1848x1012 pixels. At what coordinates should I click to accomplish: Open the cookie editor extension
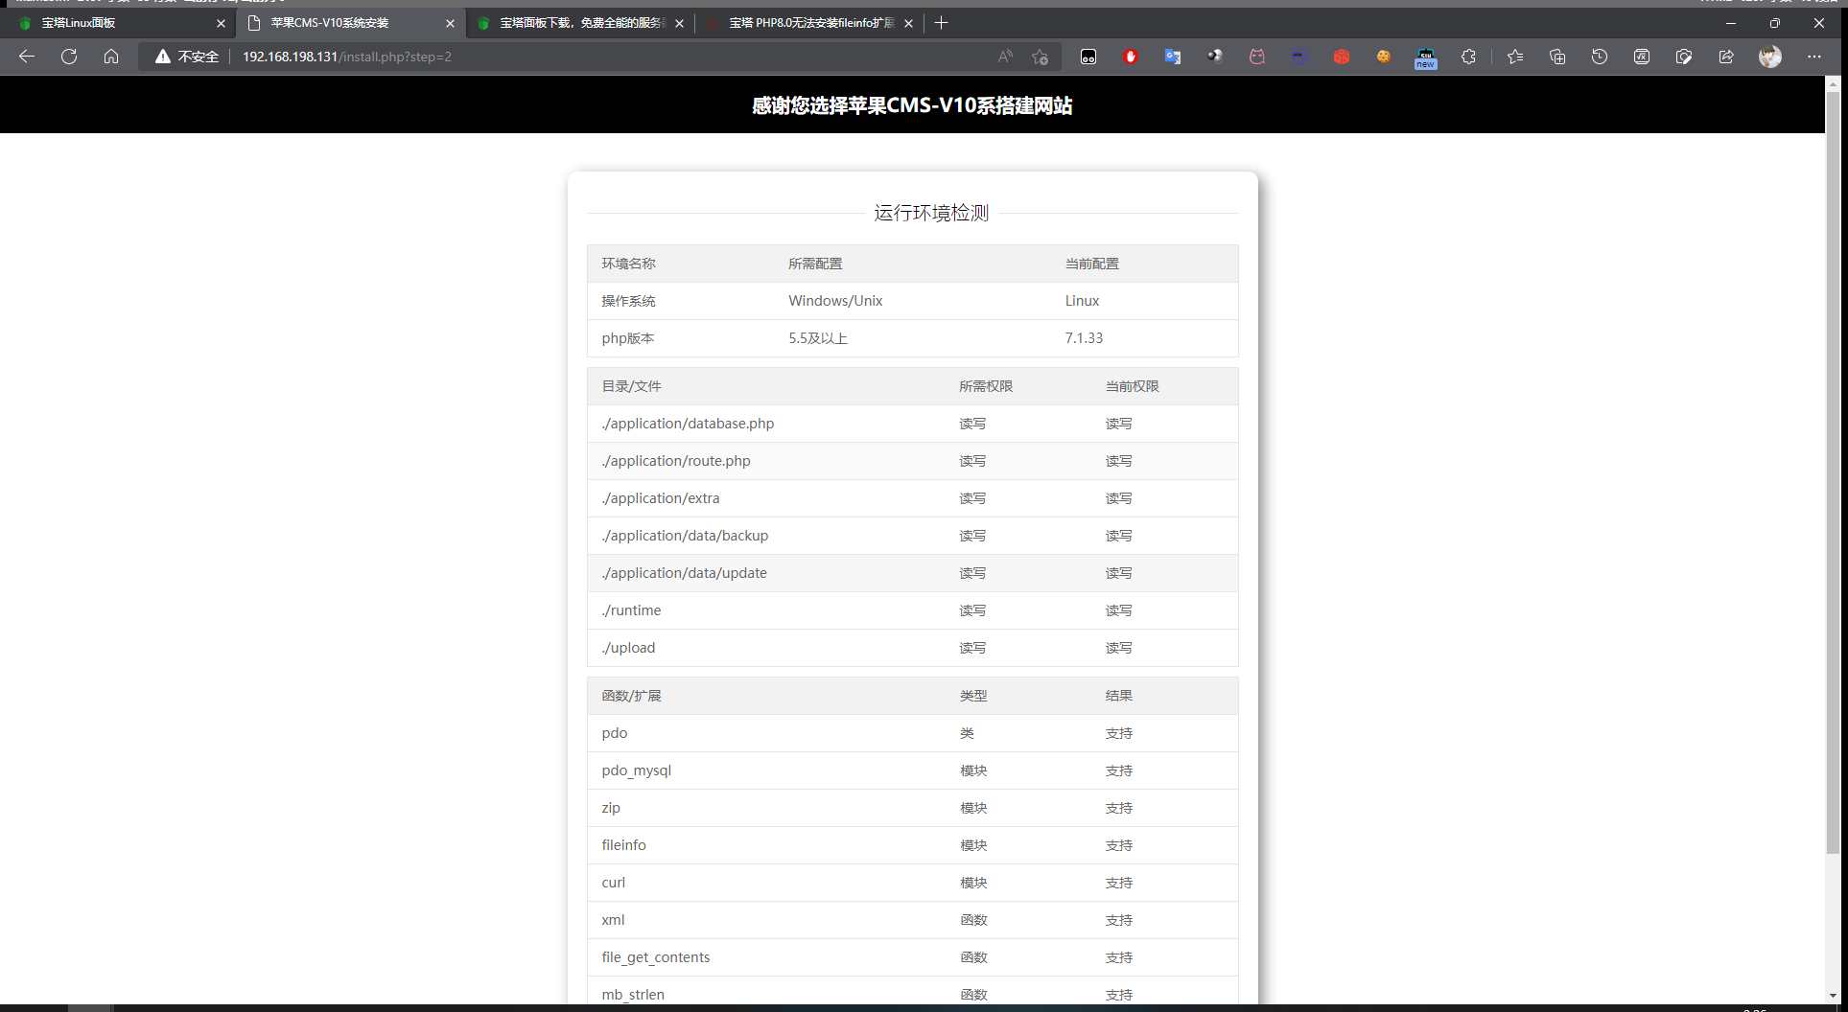pyautogui.click(x=1384, y=57)
